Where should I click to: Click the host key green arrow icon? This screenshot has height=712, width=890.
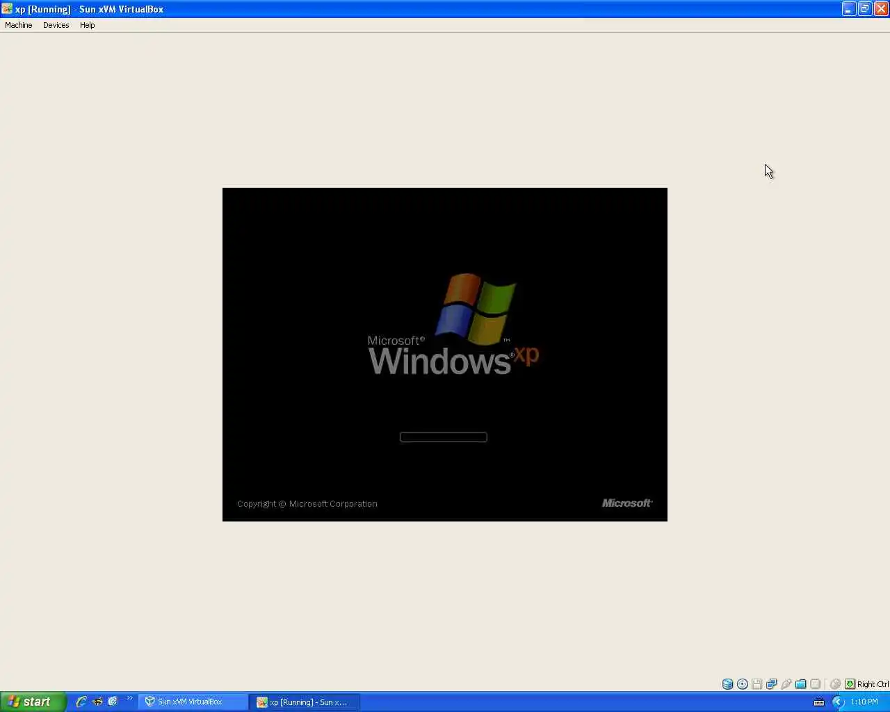850,684
